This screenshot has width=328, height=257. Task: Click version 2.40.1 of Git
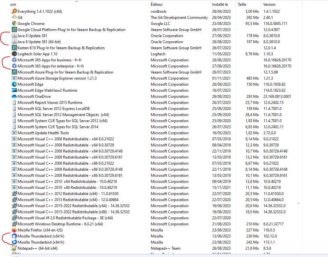tap(268, 17)
